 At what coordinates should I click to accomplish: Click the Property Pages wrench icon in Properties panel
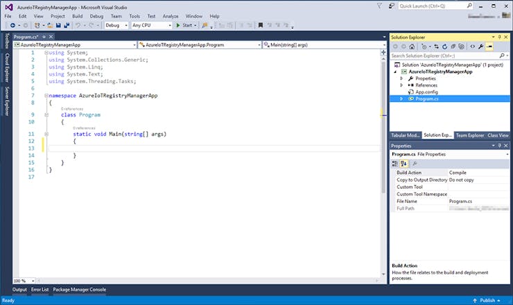pos(415,164)
